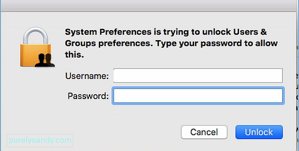Viewport: 299px width, 151px height.
Task: Click the words "System Preferences" in the message
Action: [x=107, y=32]
